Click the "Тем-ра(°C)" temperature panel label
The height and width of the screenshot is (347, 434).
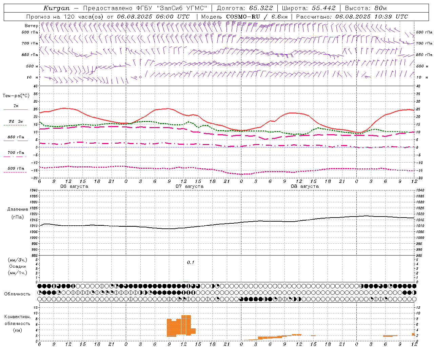[x=16, y=96]
